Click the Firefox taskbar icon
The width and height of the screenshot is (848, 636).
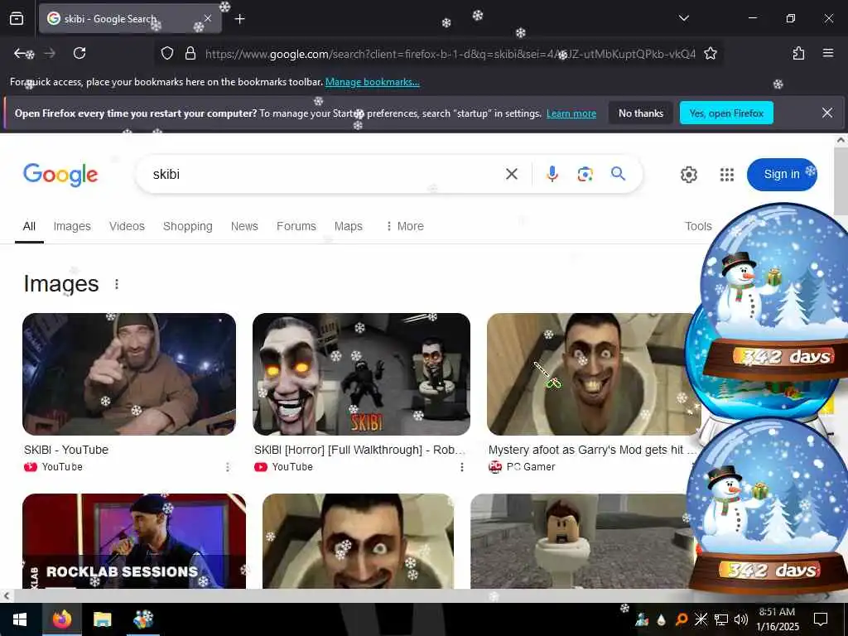click(x=62, y=619)
